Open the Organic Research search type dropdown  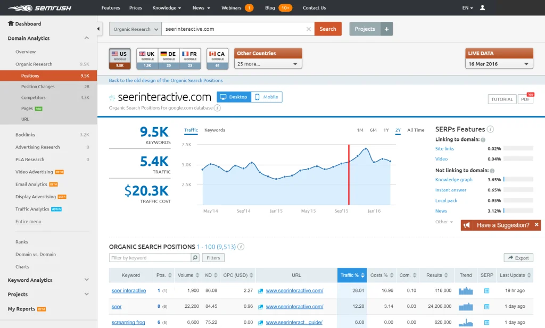135,29
